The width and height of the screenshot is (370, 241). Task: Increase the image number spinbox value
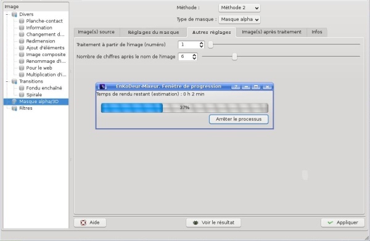201,43
